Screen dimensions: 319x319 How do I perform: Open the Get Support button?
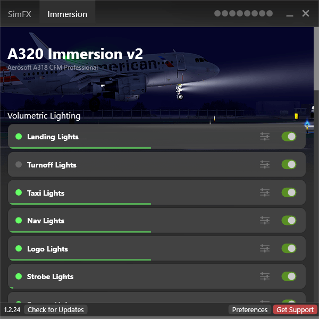pyautogui.click(x=295, y=309)
